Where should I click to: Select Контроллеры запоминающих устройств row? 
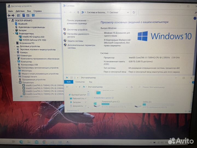[x=40, y=68]
